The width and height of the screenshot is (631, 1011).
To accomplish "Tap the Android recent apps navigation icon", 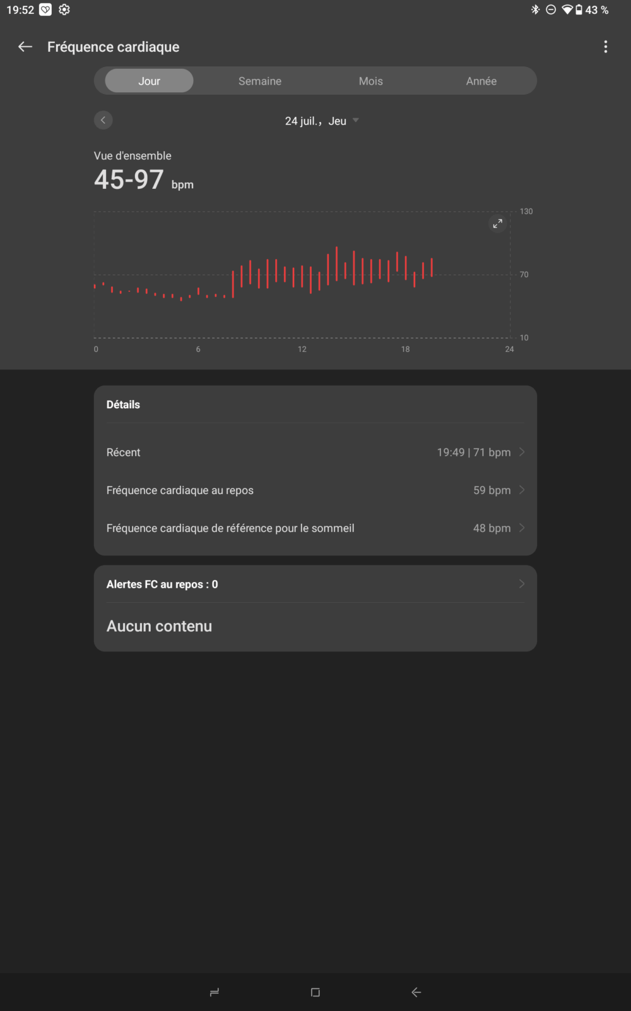I will [x=215, y=992].
